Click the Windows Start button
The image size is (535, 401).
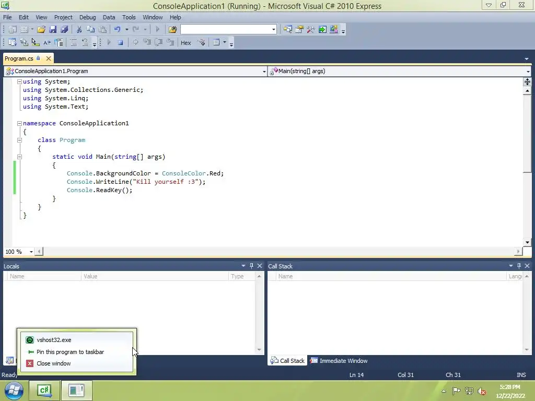14,391
